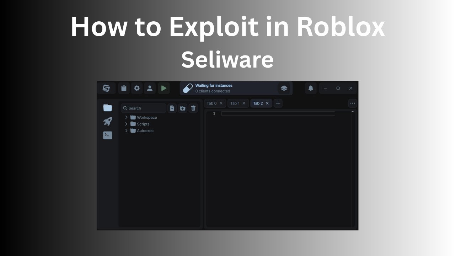The image size is (455, 256).
Task: Close the Seliware window
Action: click(x=351, y=88)
